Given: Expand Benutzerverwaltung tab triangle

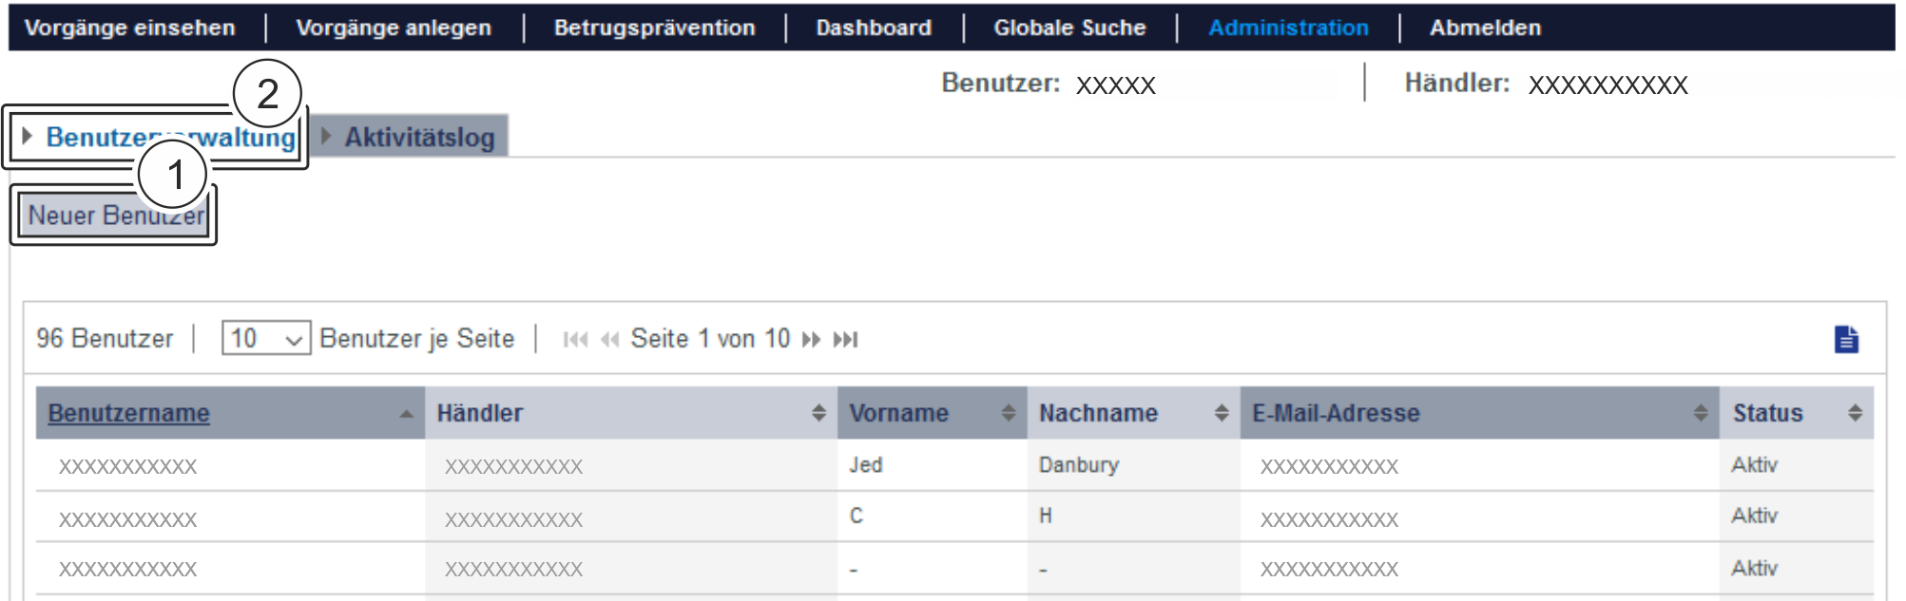Looking at the screenshot, I should 28,136.
